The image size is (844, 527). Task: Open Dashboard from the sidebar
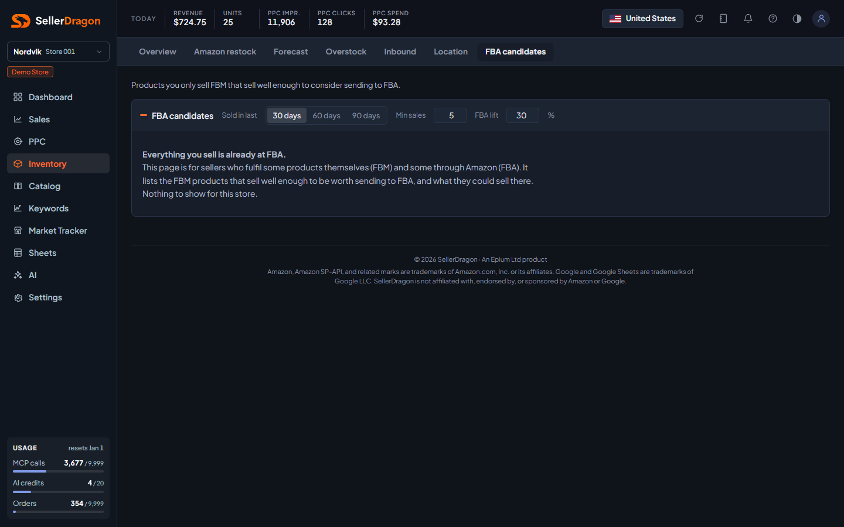tap(58, 97)
